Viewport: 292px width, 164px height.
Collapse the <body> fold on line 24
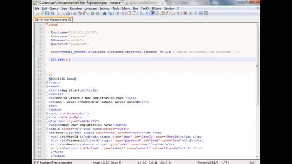(47, 113)
